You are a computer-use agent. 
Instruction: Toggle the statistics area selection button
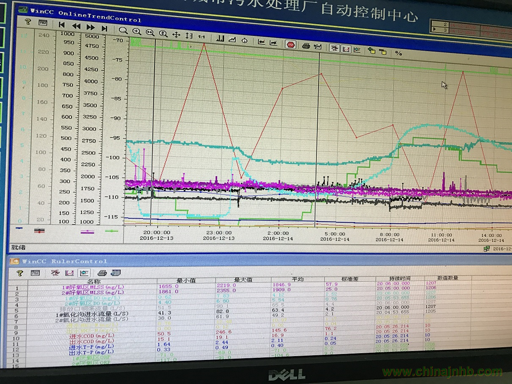tap(346, 49)
